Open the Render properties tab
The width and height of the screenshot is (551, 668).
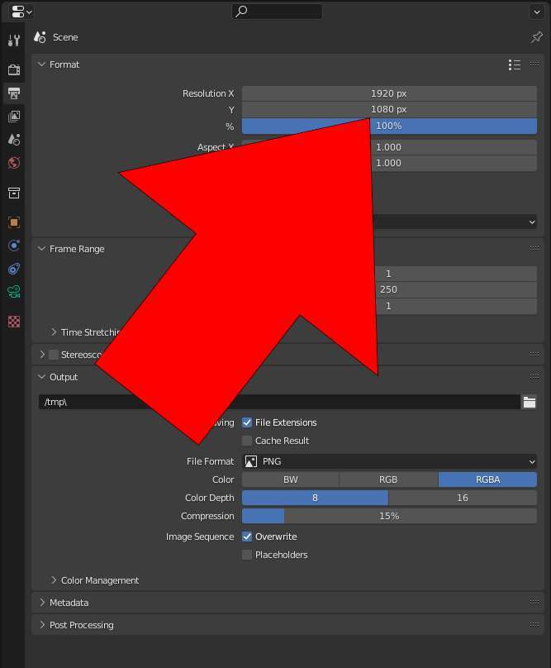click(13, 69)
